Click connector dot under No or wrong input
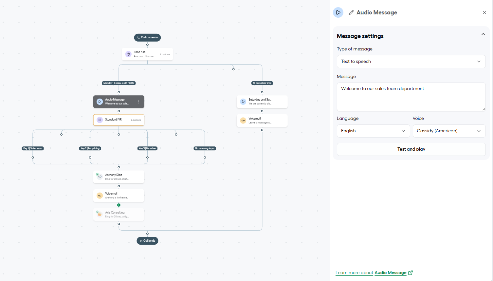 pyautogui.click(x=205, y=158)
